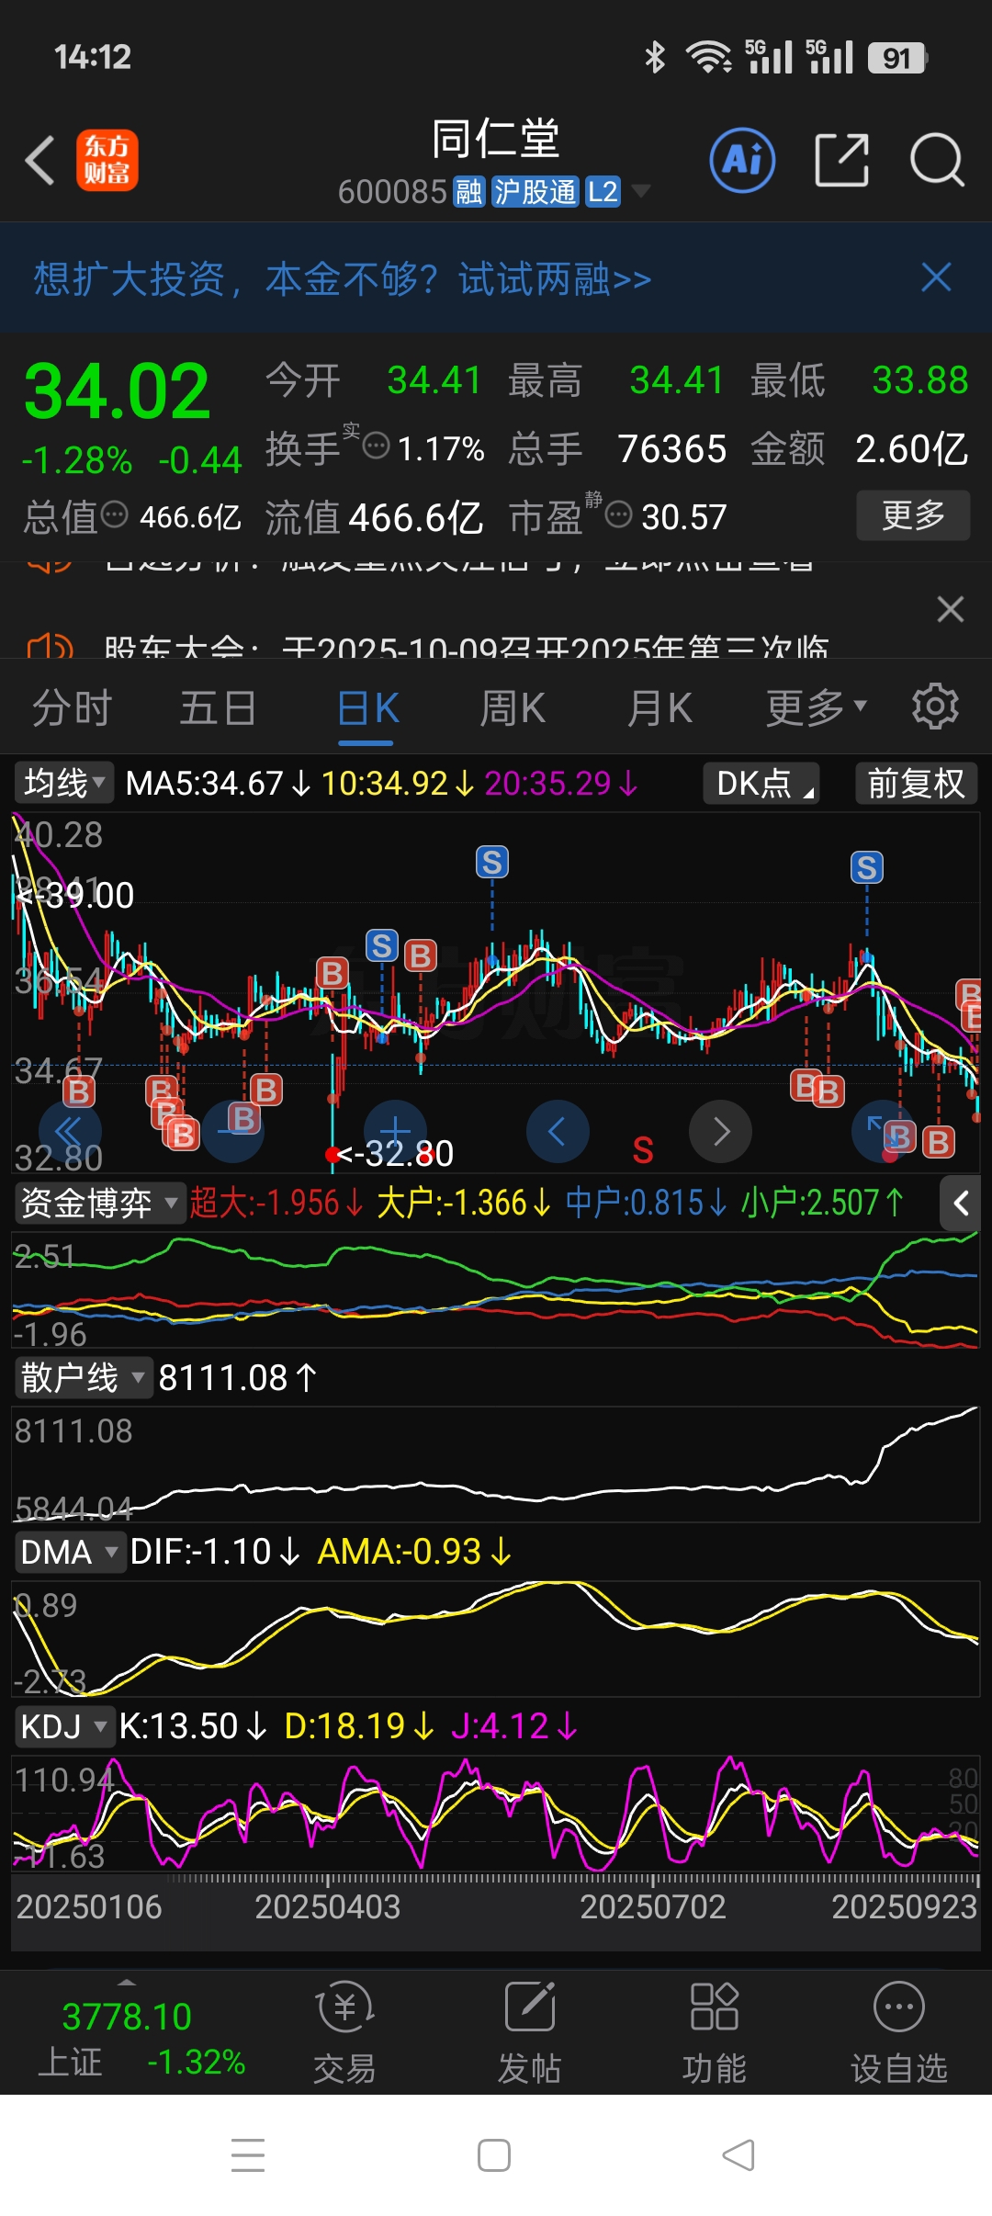Screen dimensions: 992x2216
Task: Close the 两融 promotion banner
Action: click(936, 277)
